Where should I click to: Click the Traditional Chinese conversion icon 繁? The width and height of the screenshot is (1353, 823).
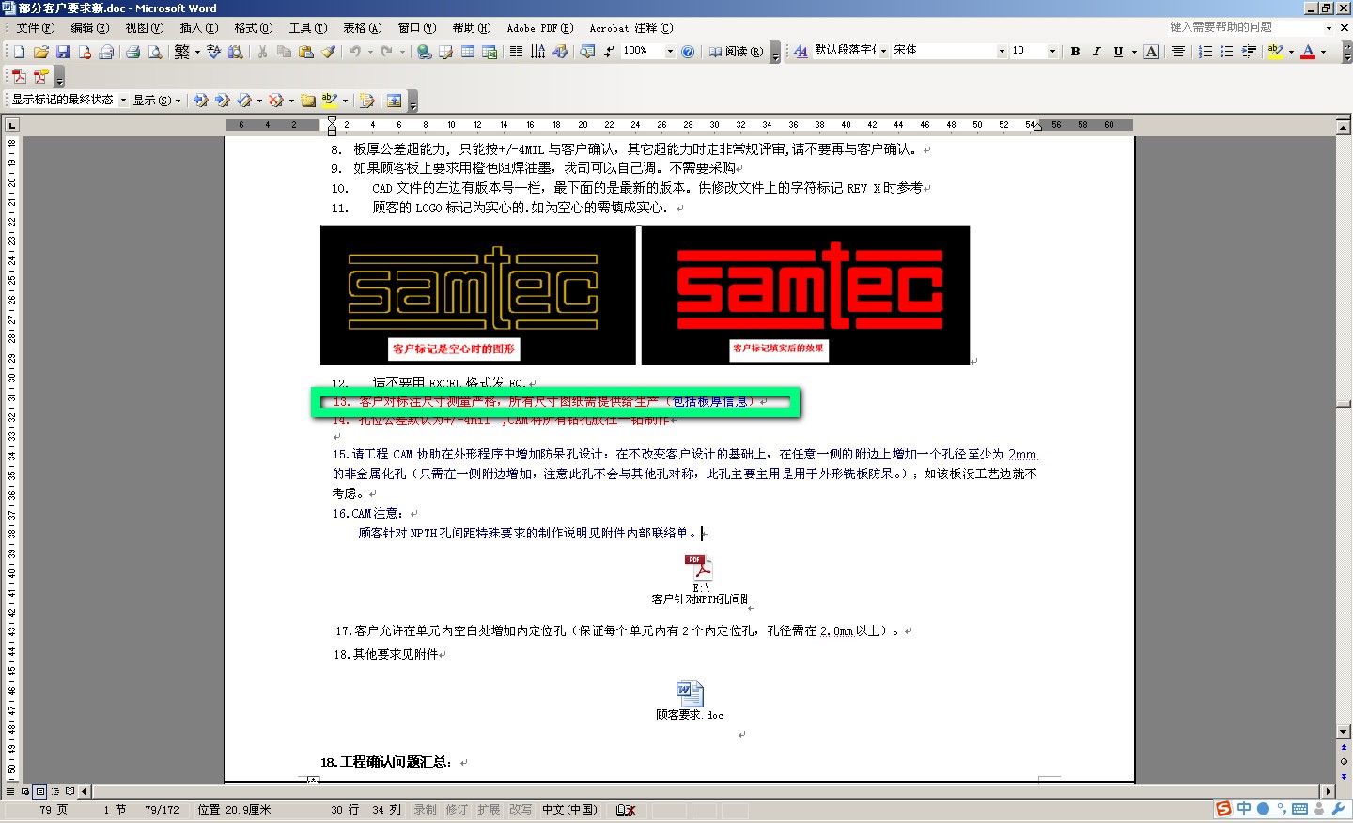click(x=182, y=52)
